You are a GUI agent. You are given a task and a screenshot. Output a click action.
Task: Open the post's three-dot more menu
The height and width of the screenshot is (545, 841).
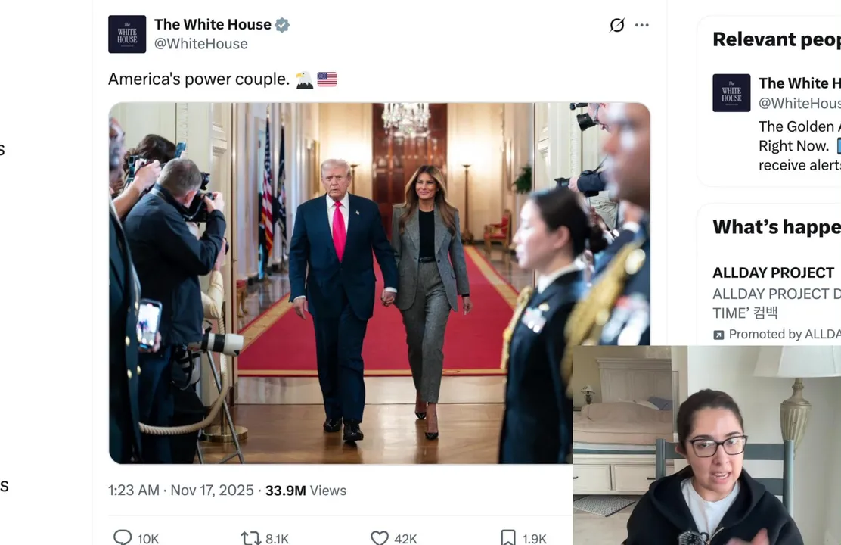click(x=641, y=25)
